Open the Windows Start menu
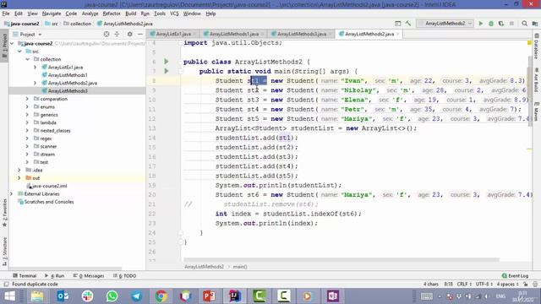 pyautogui.click(x=9, y=296)
